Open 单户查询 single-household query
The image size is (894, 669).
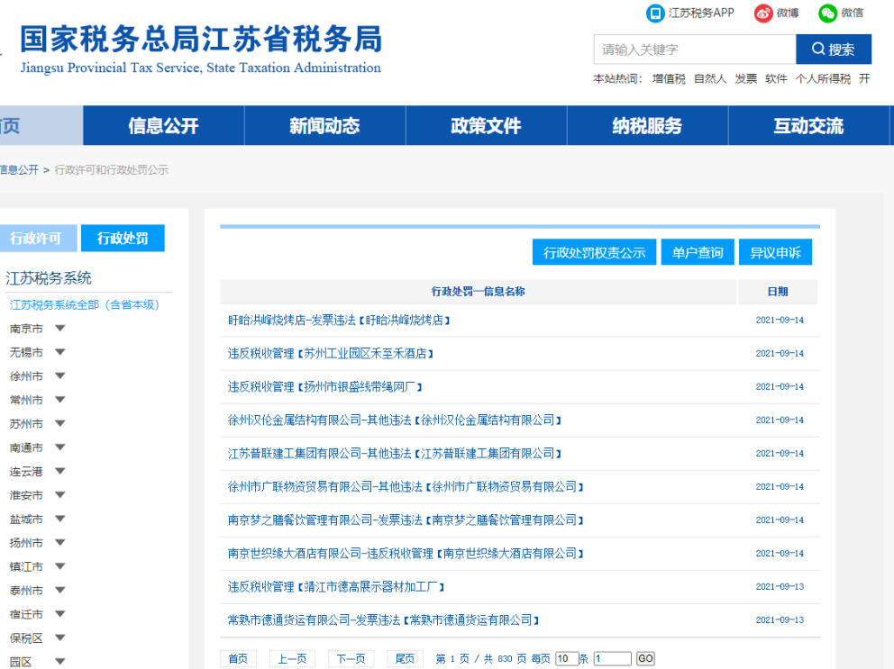pyautogui.click(x=698, y=253)
